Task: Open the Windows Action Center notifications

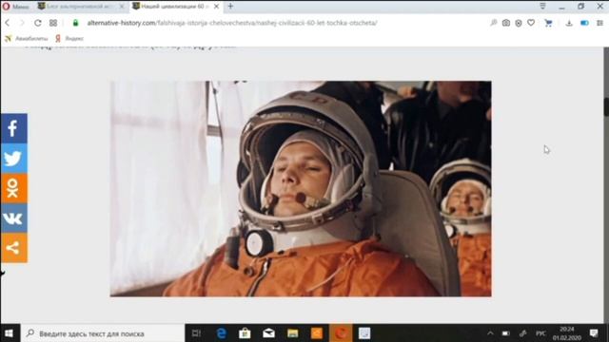Action: [x=594, y=333]
